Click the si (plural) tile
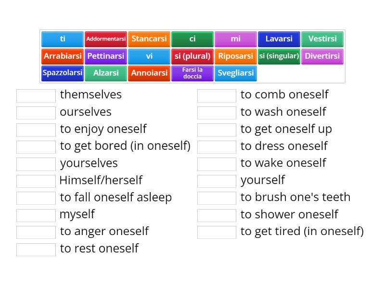385x289 pixels. coord(192,56)
